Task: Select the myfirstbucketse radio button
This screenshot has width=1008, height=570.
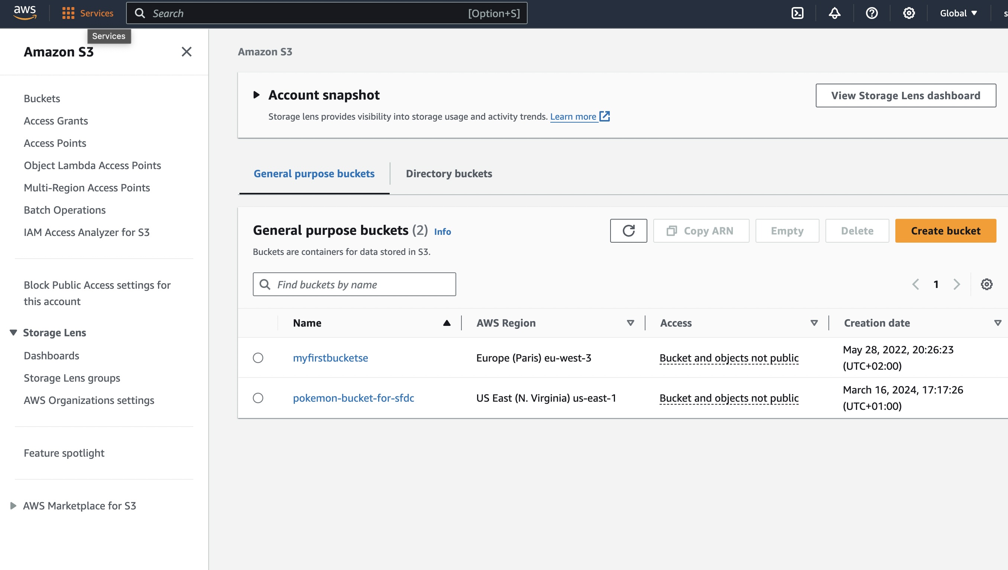Action: [258, 358]
